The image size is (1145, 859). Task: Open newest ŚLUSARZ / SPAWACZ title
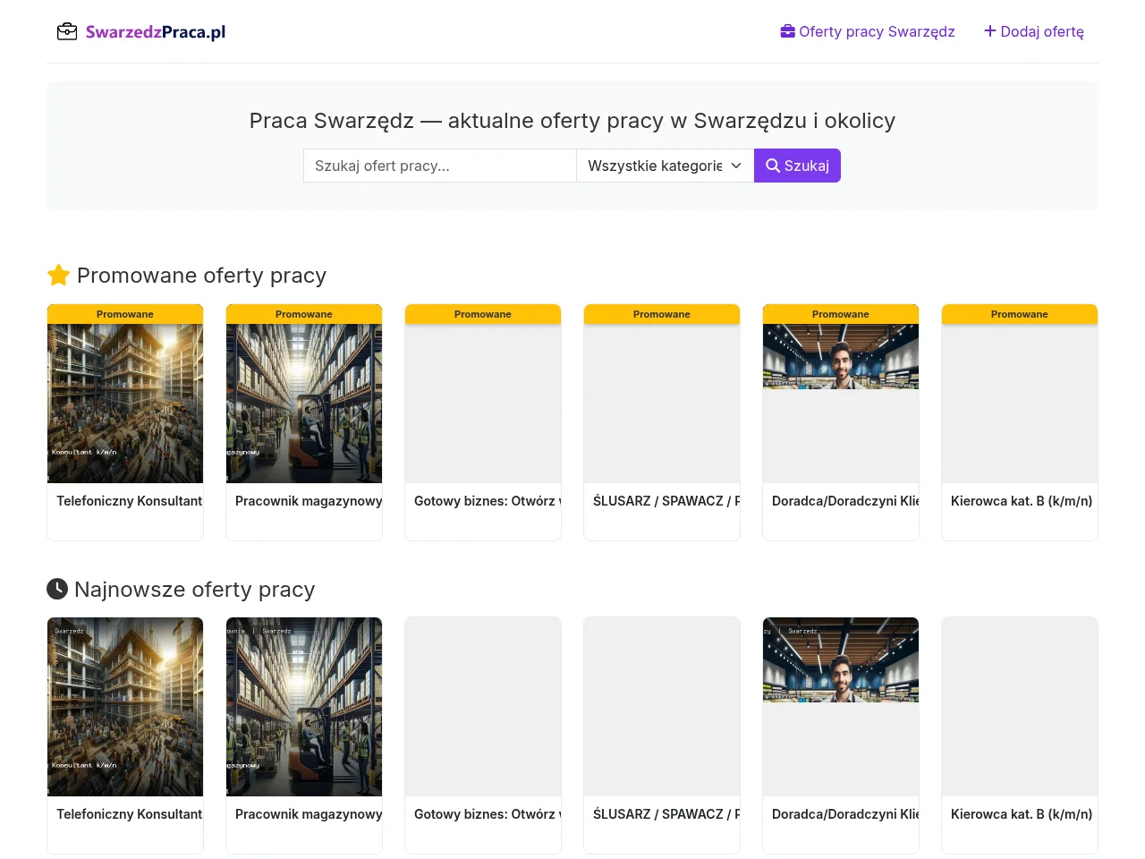pyautogui.click(x=666, y=814)
